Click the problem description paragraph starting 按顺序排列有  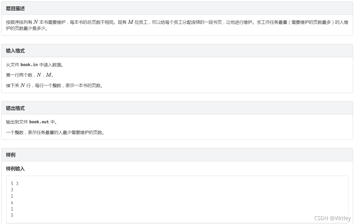point(177,25)
